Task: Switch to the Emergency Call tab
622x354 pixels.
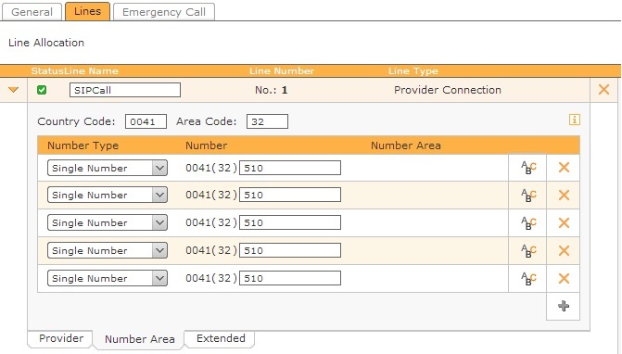Action: tap(164, 11)
